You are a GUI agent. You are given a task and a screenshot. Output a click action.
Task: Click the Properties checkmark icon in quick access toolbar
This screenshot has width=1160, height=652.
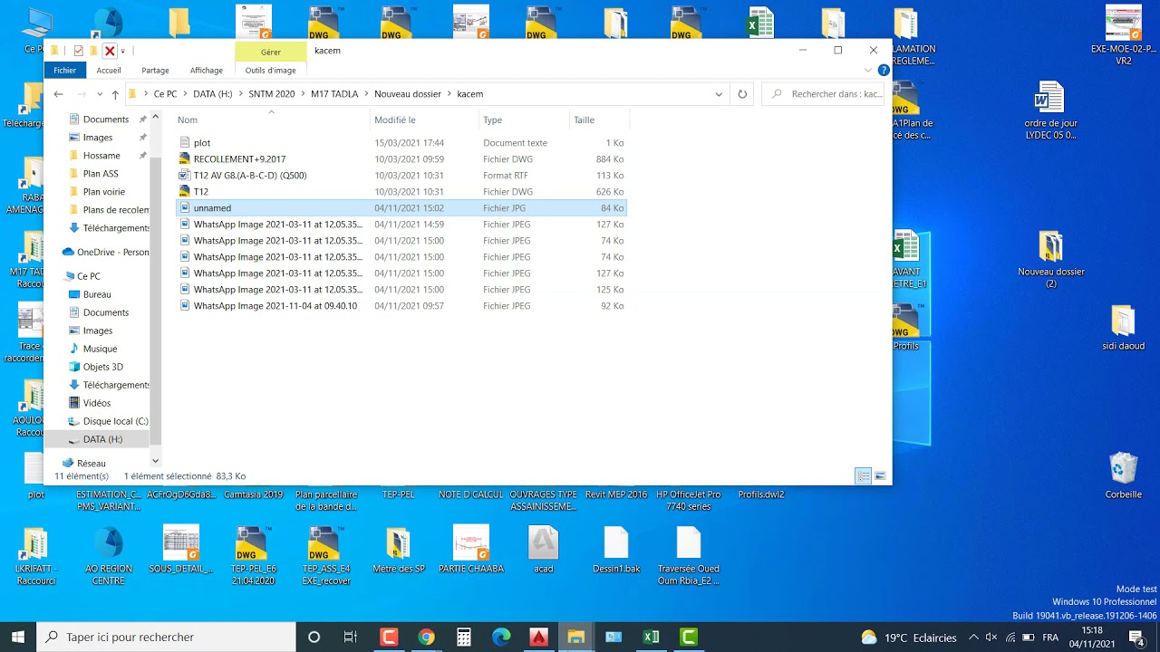click(x=78, y=51)
